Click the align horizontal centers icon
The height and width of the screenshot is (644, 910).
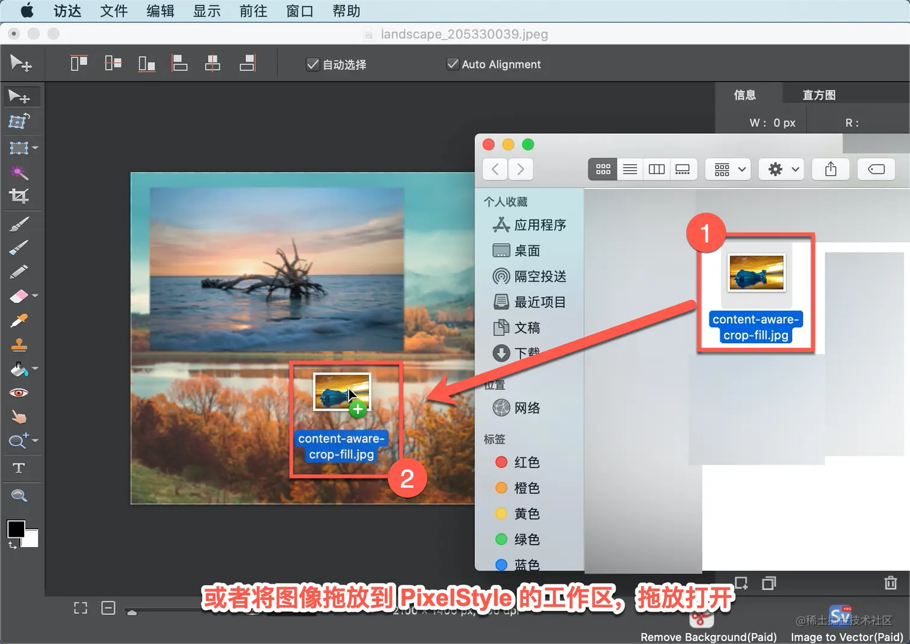(212, 63)
